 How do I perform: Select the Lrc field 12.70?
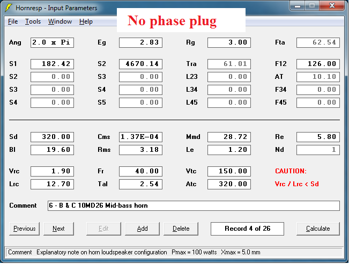tap(52, 184)
